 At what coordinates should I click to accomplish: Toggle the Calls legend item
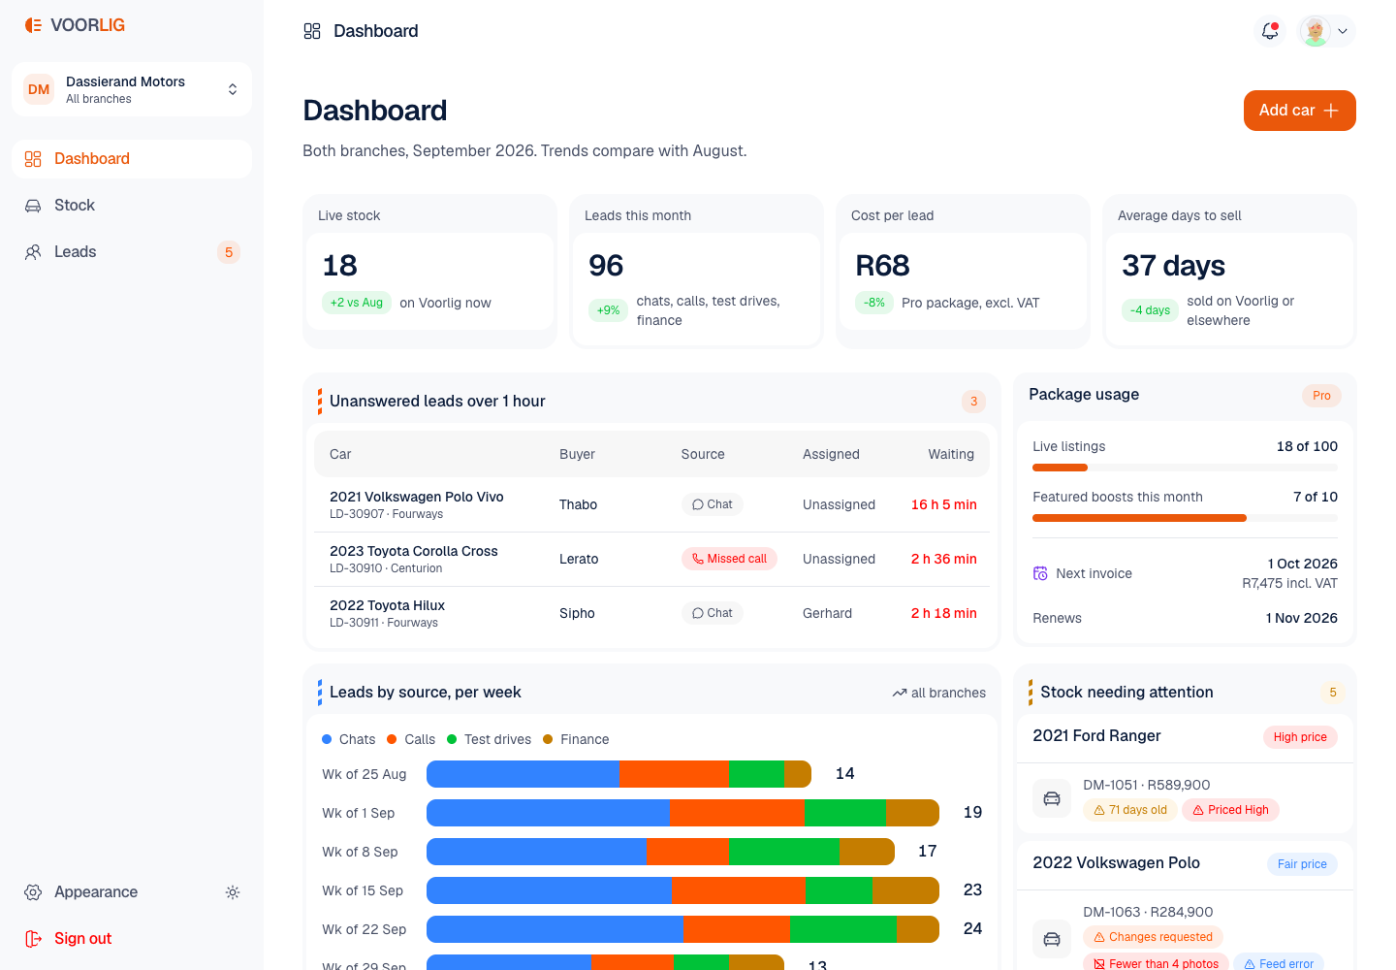point(411,739)
